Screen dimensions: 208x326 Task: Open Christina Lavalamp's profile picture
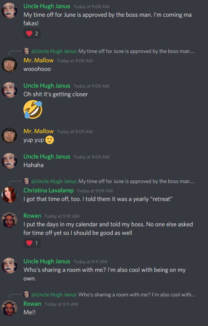click(9, 195)
